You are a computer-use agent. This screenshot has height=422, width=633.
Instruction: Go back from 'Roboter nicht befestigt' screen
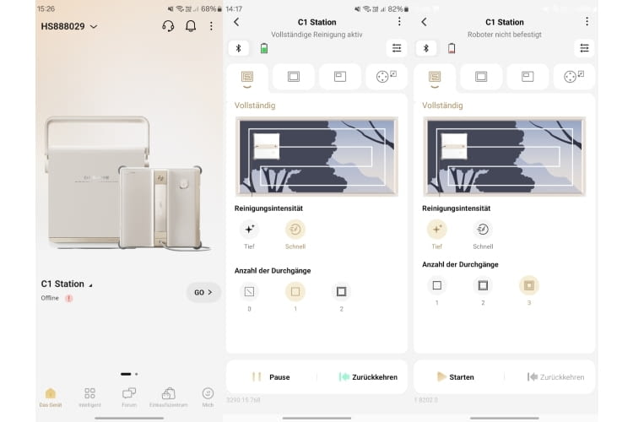tap(425, 22)
